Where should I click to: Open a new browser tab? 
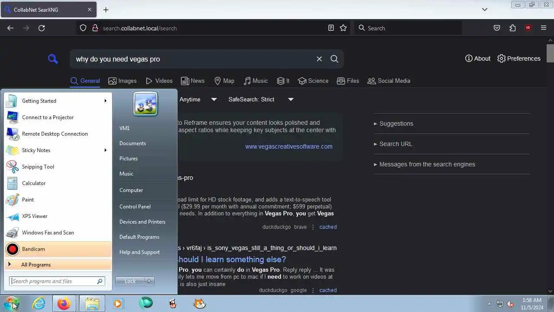click(x=106, y=10)
